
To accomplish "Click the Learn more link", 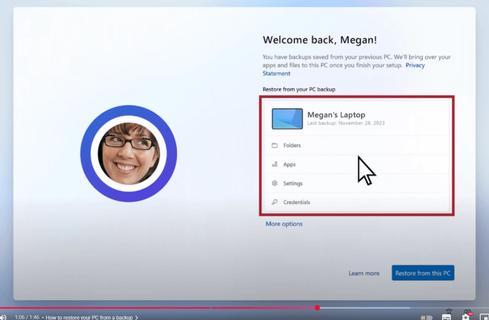I will click(364, 273).
